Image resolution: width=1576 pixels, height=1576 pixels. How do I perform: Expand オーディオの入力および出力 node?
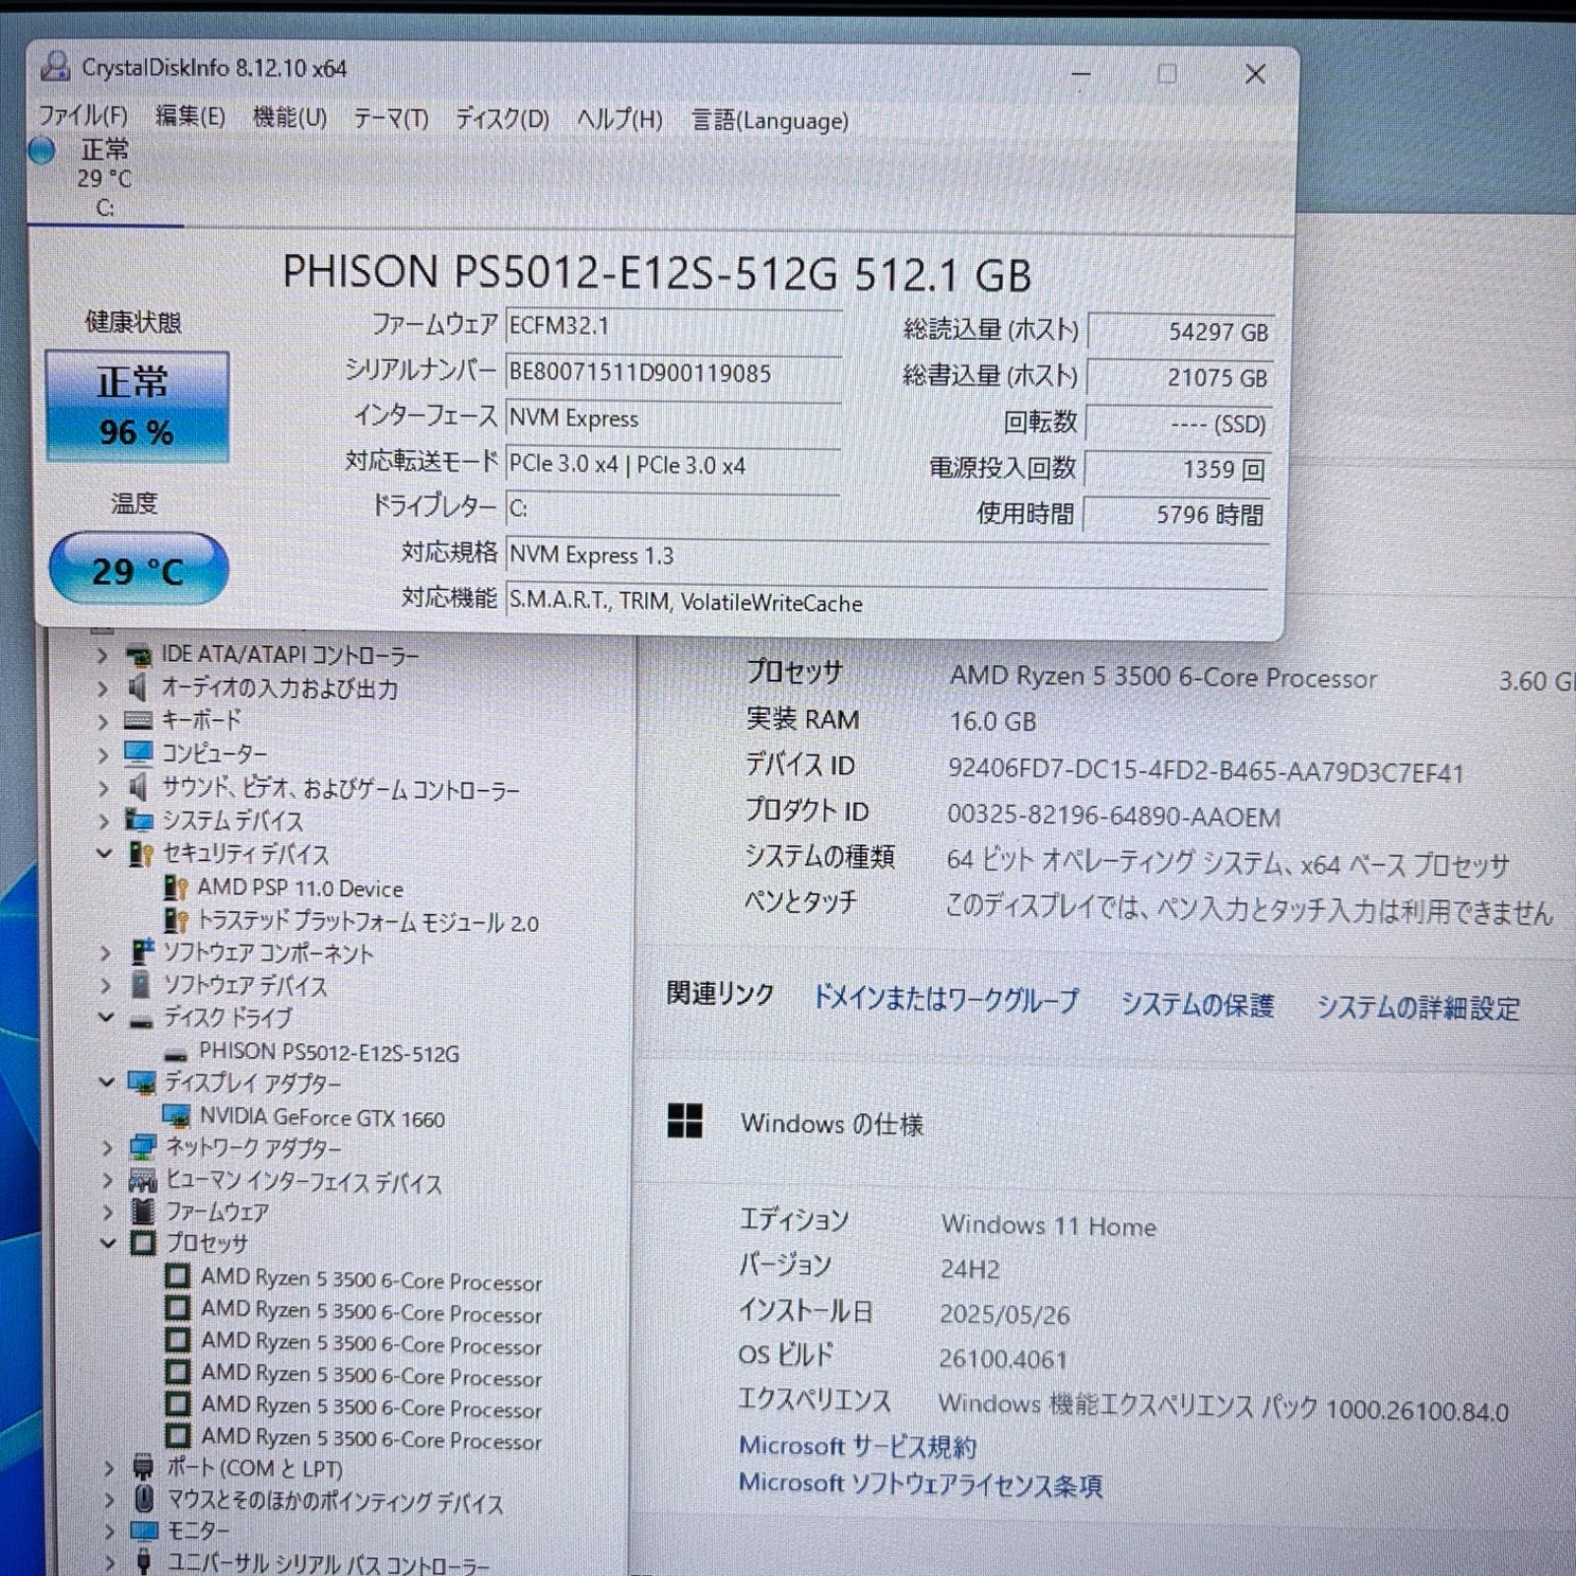pyautogui.click(x=102, y=689)
